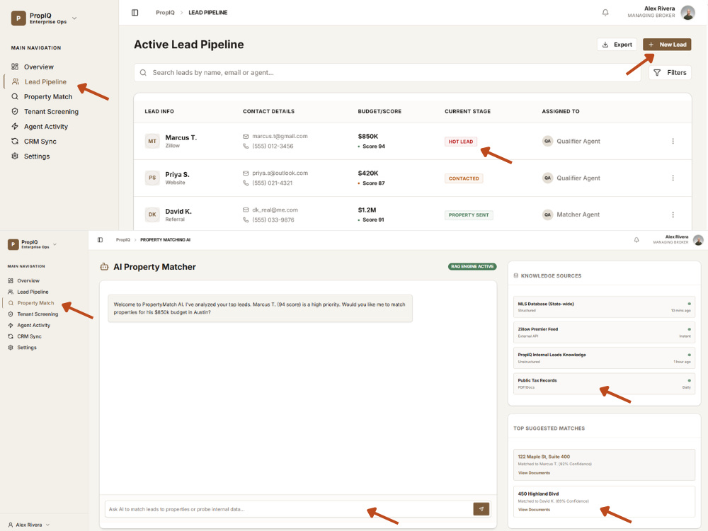This screenshot has width=708, height=531.
Task: Click Property Match magnifier icon in Lead Pipeline screen sidebar
Action: click(x=15, y=96)
